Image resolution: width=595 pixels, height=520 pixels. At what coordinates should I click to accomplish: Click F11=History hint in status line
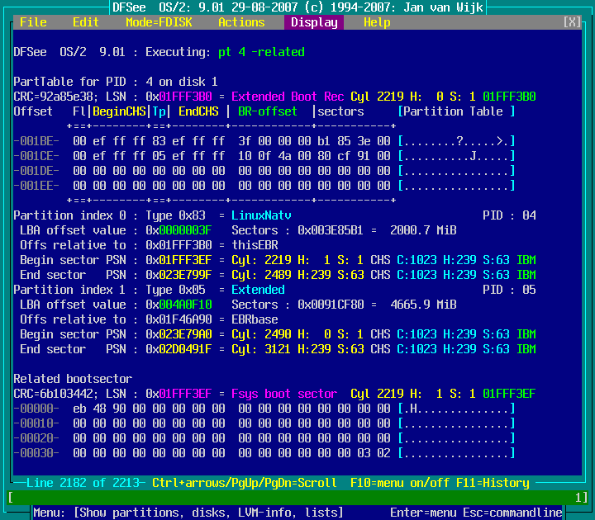(x=493, y=483)
